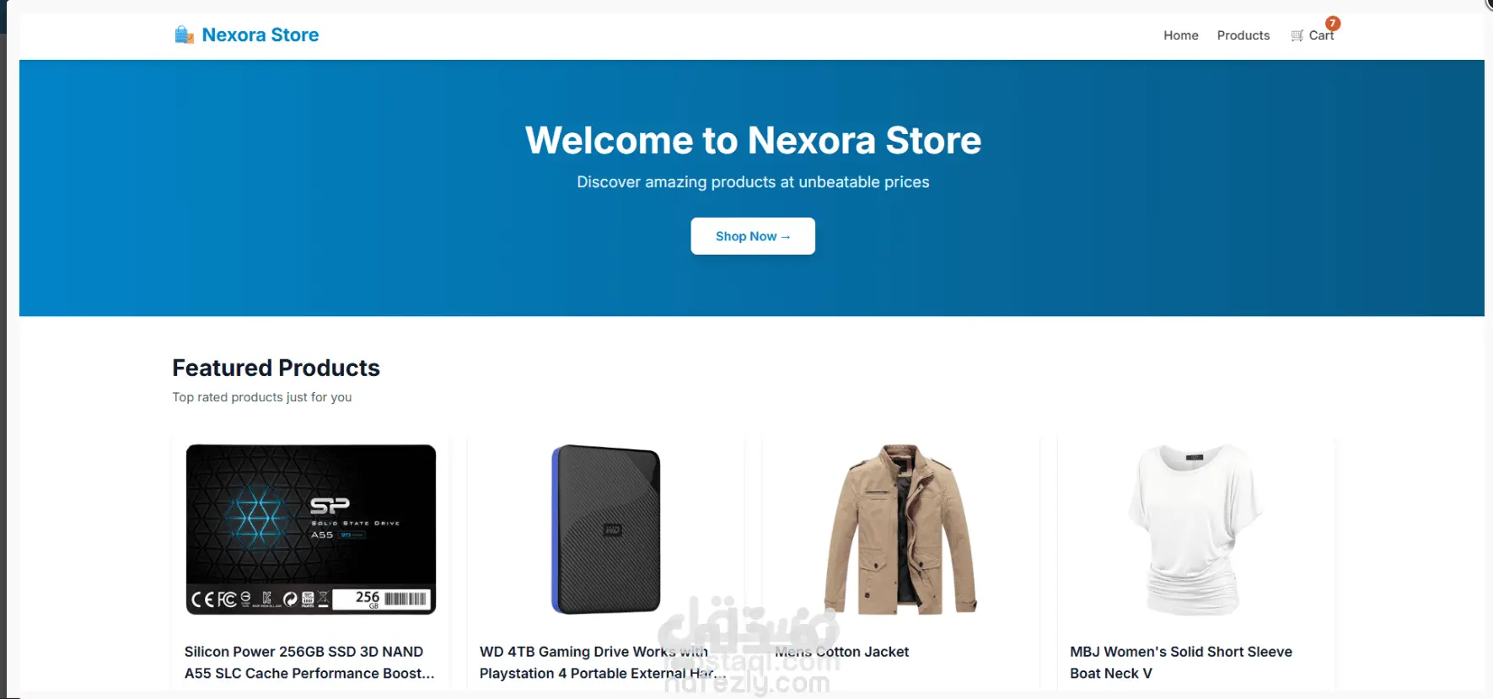Click the Featured Products section heading
Viewport: 1493px width, 699px height.
(x=276, y=368)
